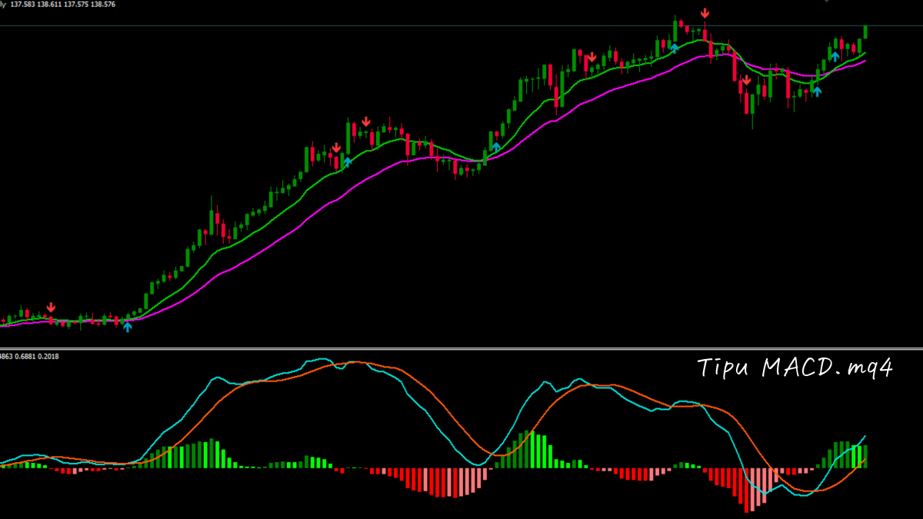Screen dimensions: 923x519
Task: Select the green moving average line's right end
Action: [x=865, y=53]
